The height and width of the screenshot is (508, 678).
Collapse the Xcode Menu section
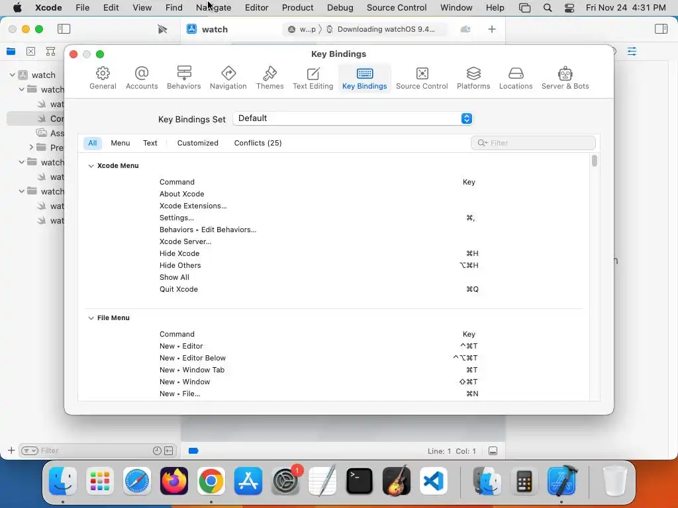(91, 166)
